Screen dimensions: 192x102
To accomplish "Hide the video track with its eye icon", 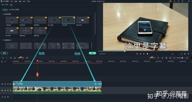I will pyautogui.click(x=11, y=90).
